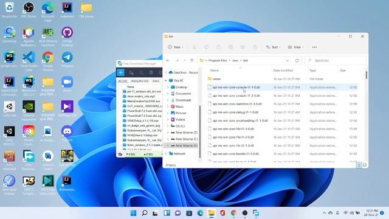Click Java in the address breadcrumb
389x219 pixels.
pos(235,60)
